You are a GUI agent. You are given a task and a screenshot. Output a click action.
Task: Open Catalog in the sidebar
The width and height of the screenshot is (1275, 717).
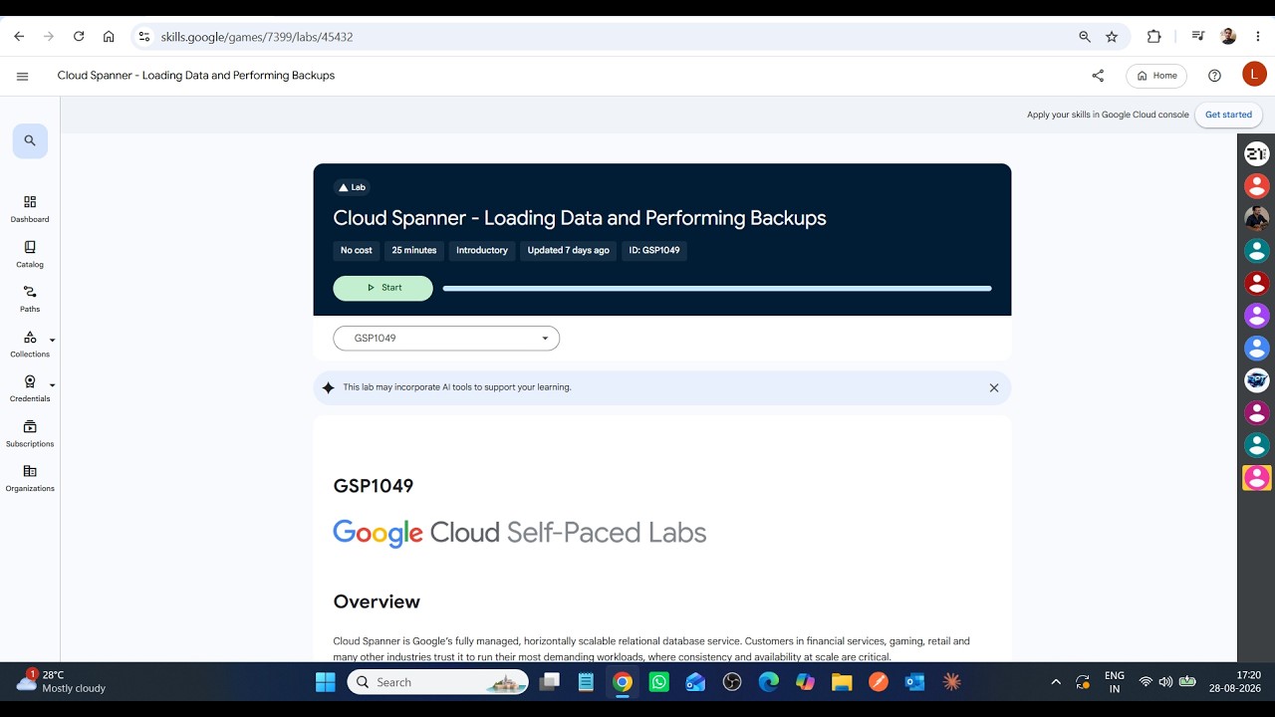pyautogui.click(x=30, y=254)
